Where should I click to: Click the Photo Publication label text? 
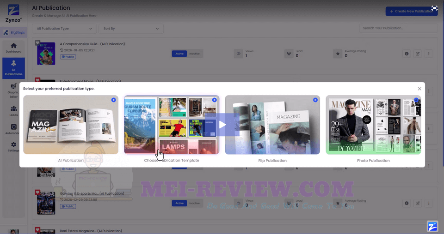click(373, 161)
